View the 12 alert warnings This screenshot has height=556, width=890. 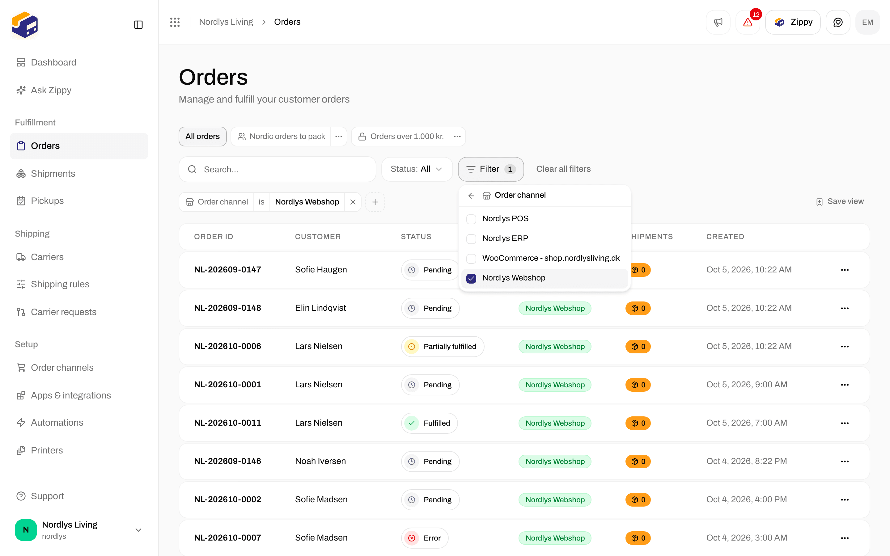[x=748, y=23]
